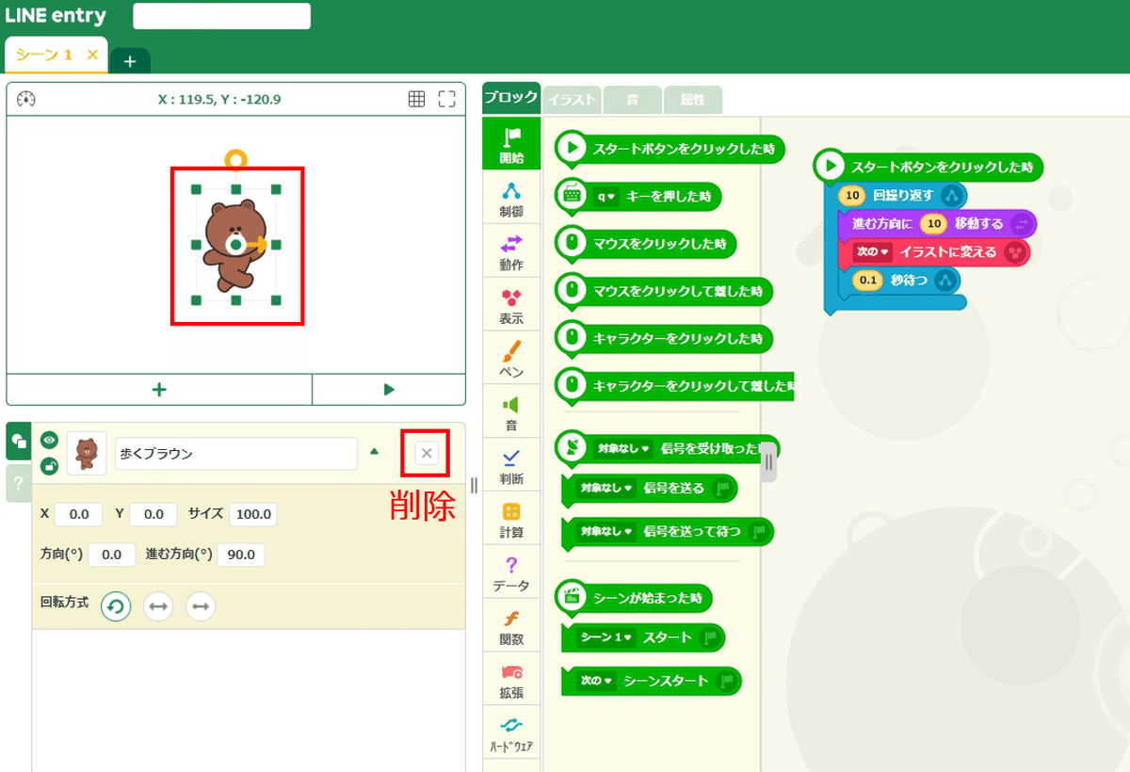Switch to the イラスト tab
This screenshot has width=1130, height=772.
pos(572,99)
